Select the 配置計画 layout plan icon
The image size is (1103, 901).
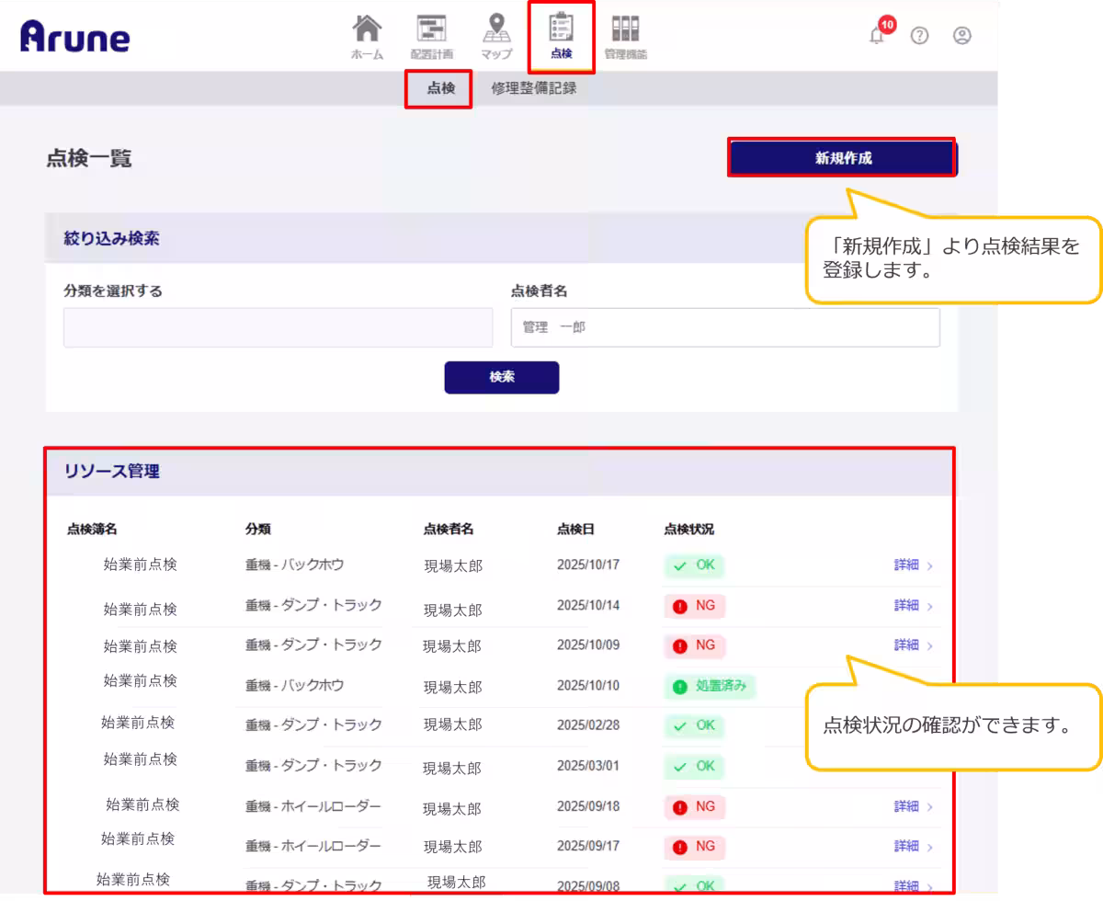(x=430, y=35)
